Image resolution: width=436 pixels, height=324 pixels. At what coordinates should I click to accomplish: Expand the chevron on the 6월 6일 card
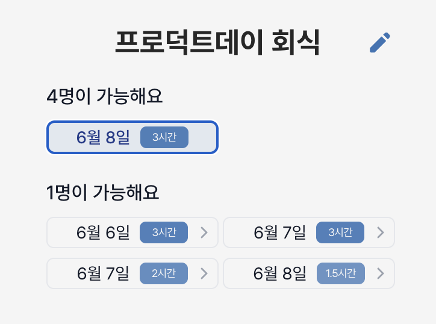[204, 232]
